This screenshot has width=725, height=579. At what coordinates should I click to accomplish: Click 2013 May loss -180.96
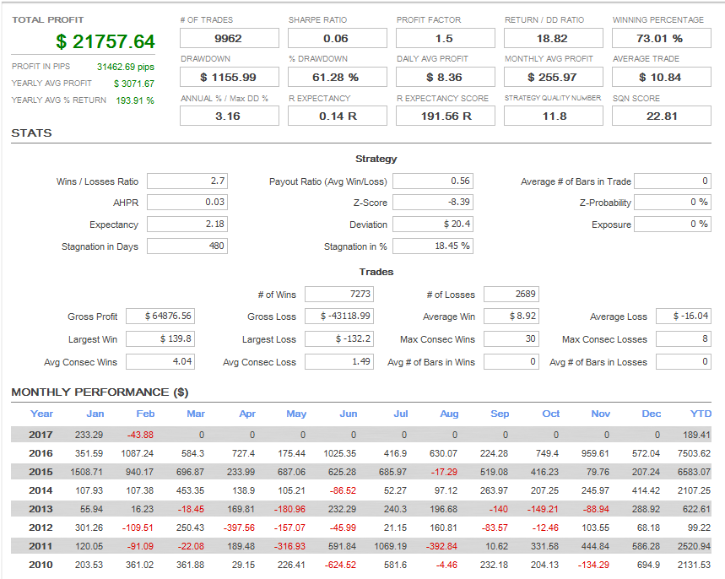pos(289,509)
